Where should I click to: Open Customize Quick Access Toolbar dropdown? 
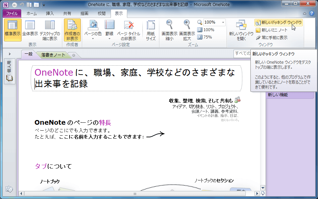tap(44, 5)
